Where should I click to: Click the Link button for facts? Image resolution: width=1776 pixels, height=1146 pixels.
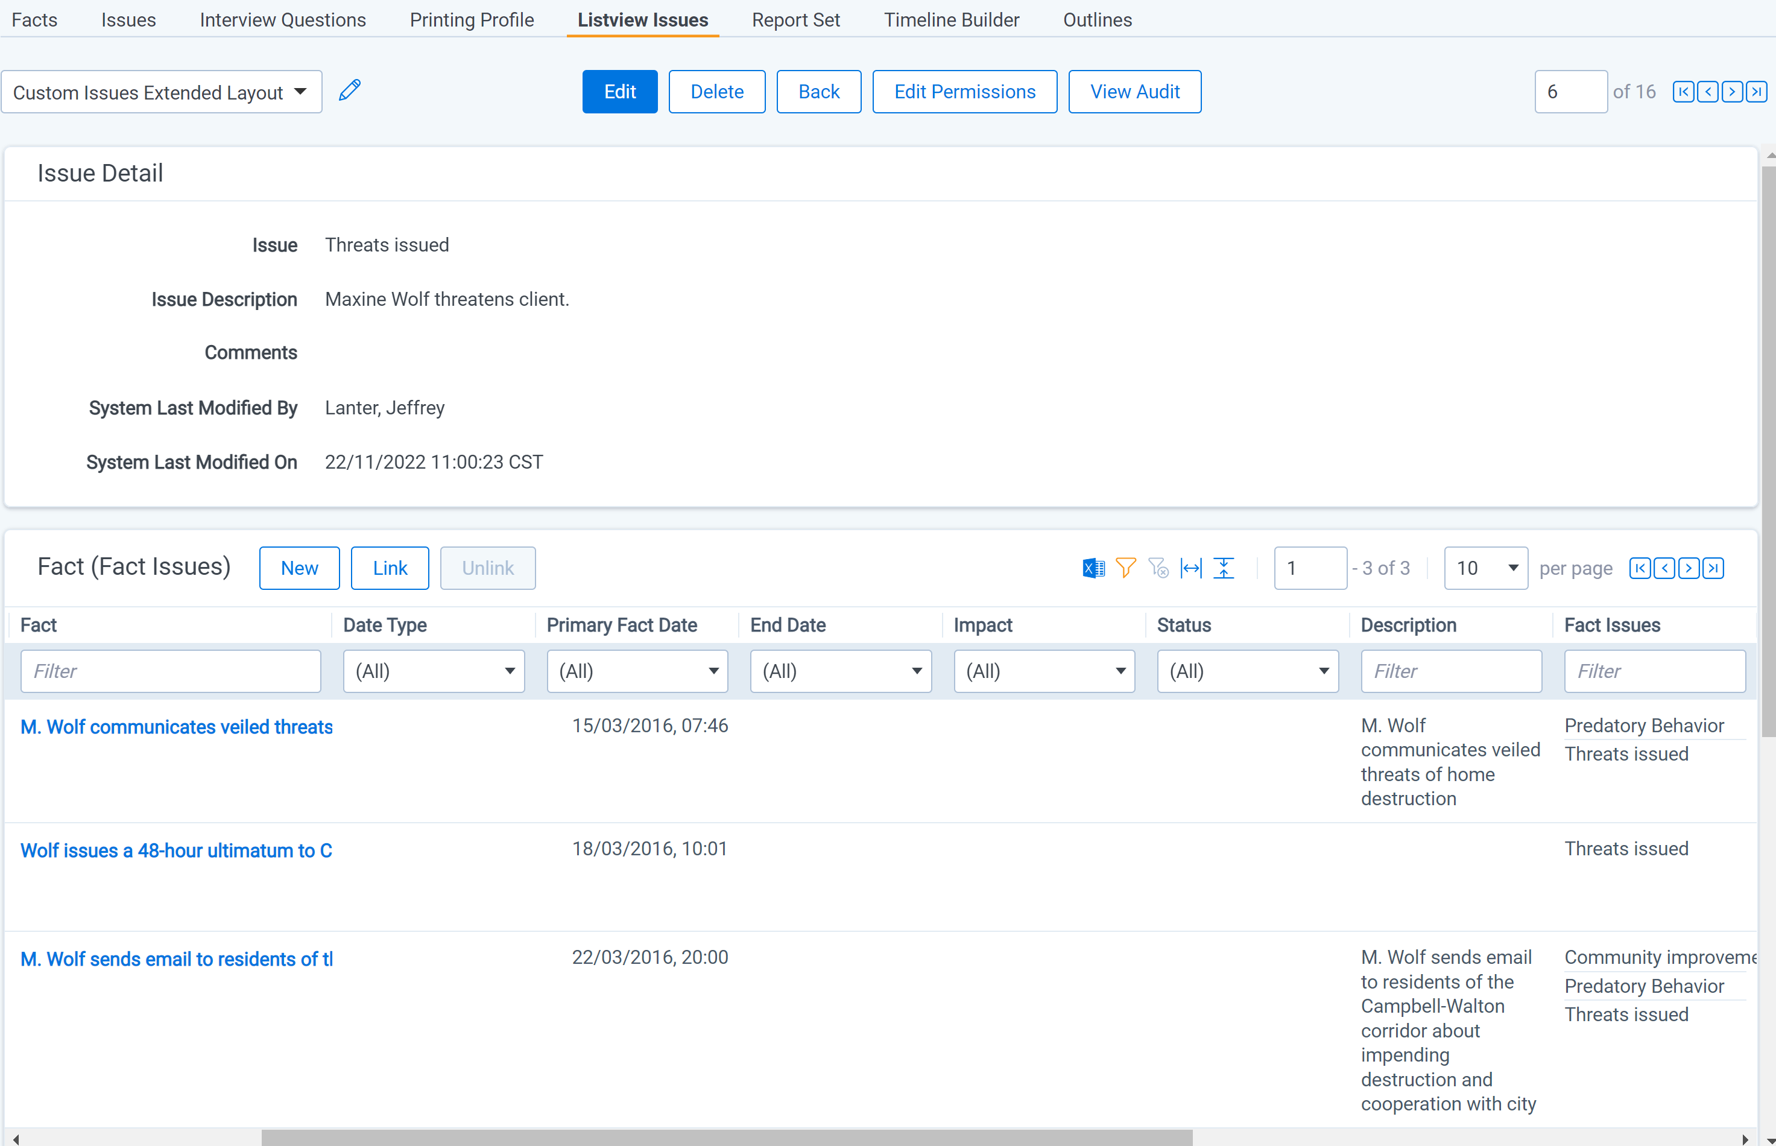point(390,569)
